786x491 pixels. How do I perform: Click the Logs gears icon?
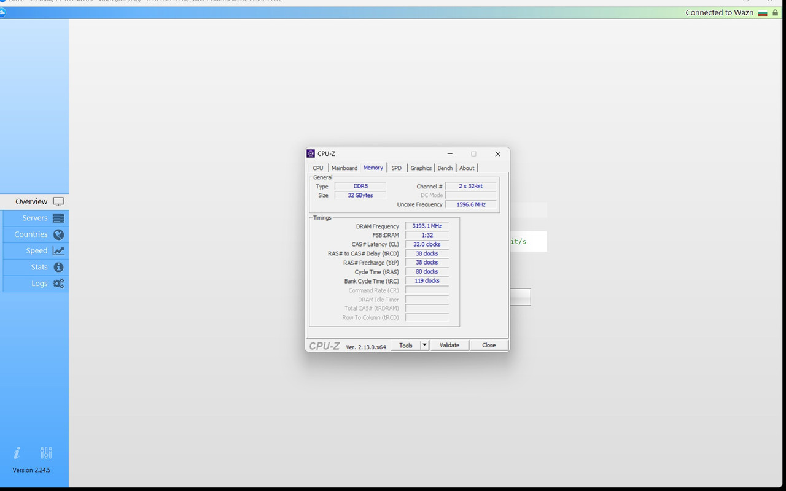tap(58, 284)
